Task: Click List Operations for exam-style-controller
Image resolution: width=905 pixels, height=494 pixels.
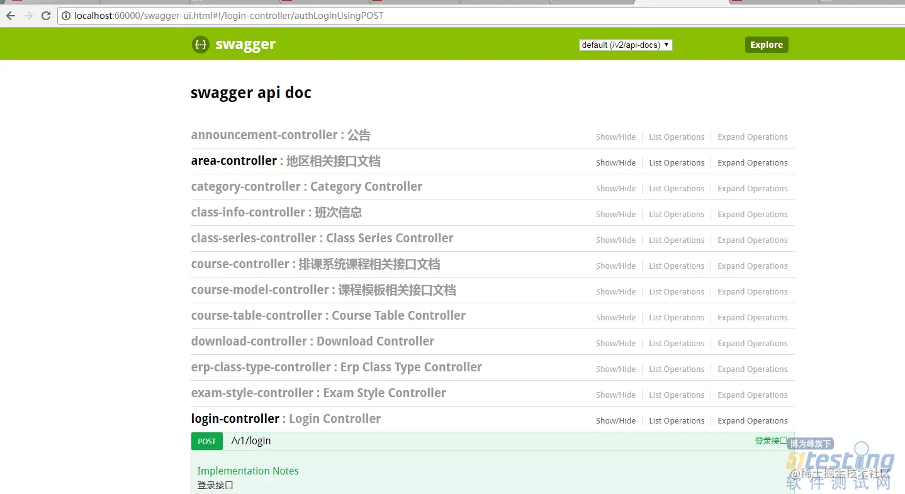Action: click(x=677, y=395)
